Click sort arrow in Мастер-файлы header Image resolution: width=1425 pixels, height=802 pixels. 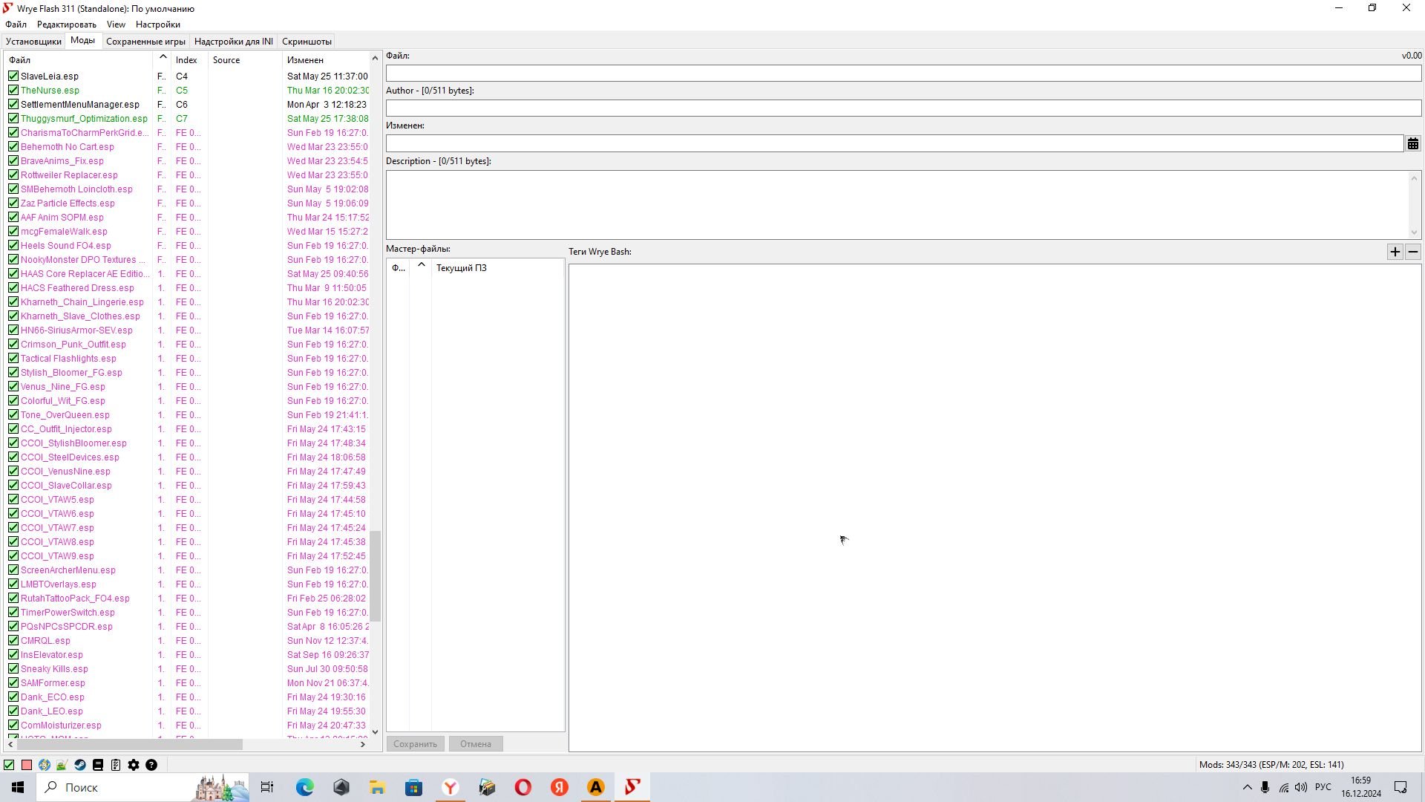click(x=421, y=266)
